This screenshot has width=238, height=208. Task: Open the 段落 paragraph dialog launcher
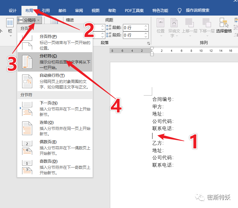[x=149, y=43]
